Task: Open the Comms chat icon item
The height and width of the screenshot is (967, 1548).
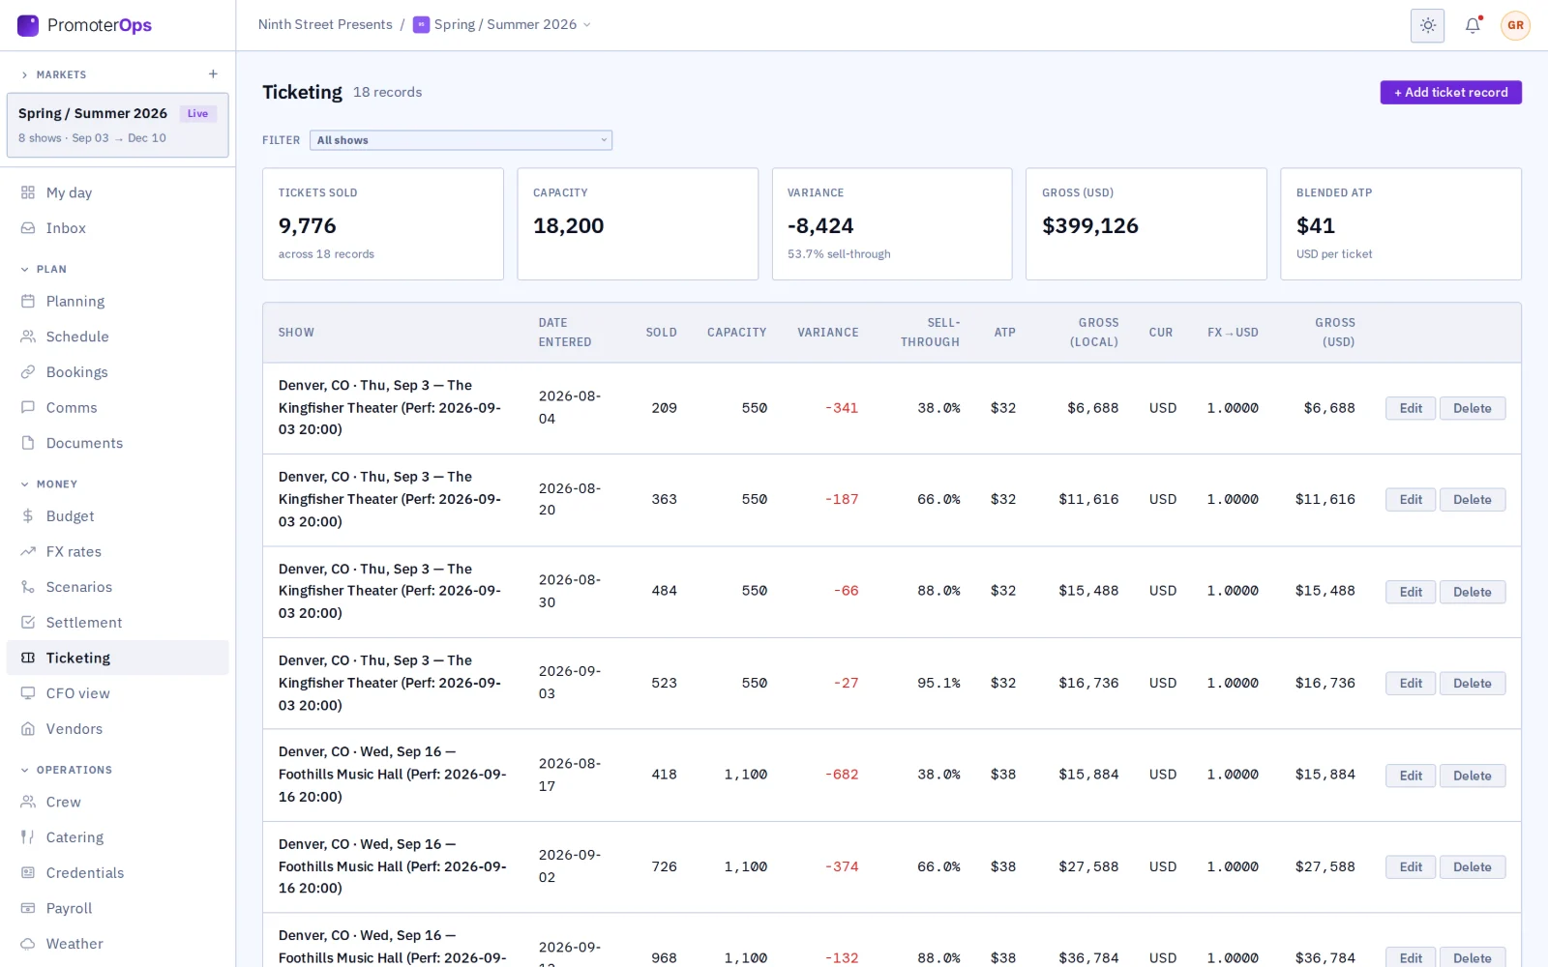Action: 28,408
